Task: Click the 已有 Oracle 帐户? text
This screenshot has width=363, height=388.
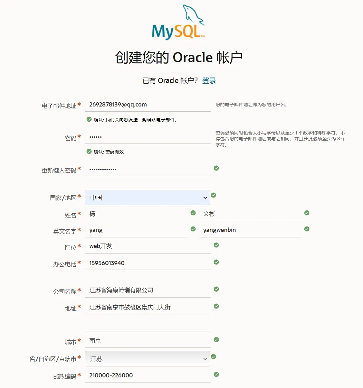Action: click(170, 80)
